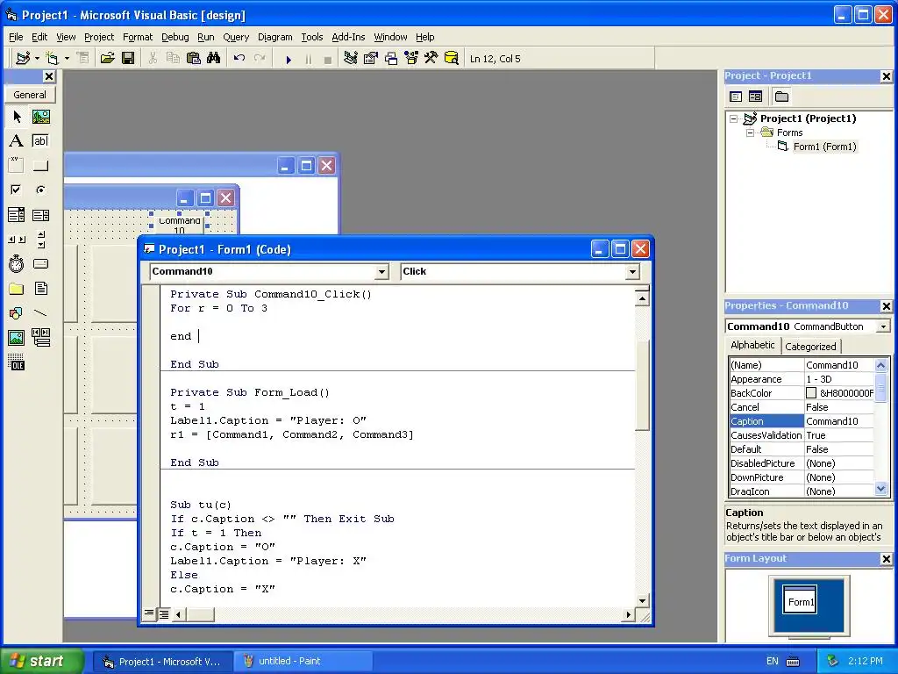Select the Frame control in the toolbox
Screen dimensions: 898x674
(x=17, y=166)
